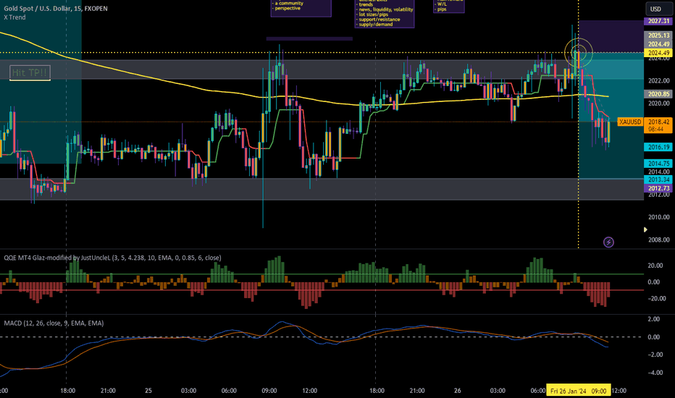Image resolution: width=675 pixels, height=398 pixels.
Task: Click the gray 2020.85 price label
Action: (658, 94)
